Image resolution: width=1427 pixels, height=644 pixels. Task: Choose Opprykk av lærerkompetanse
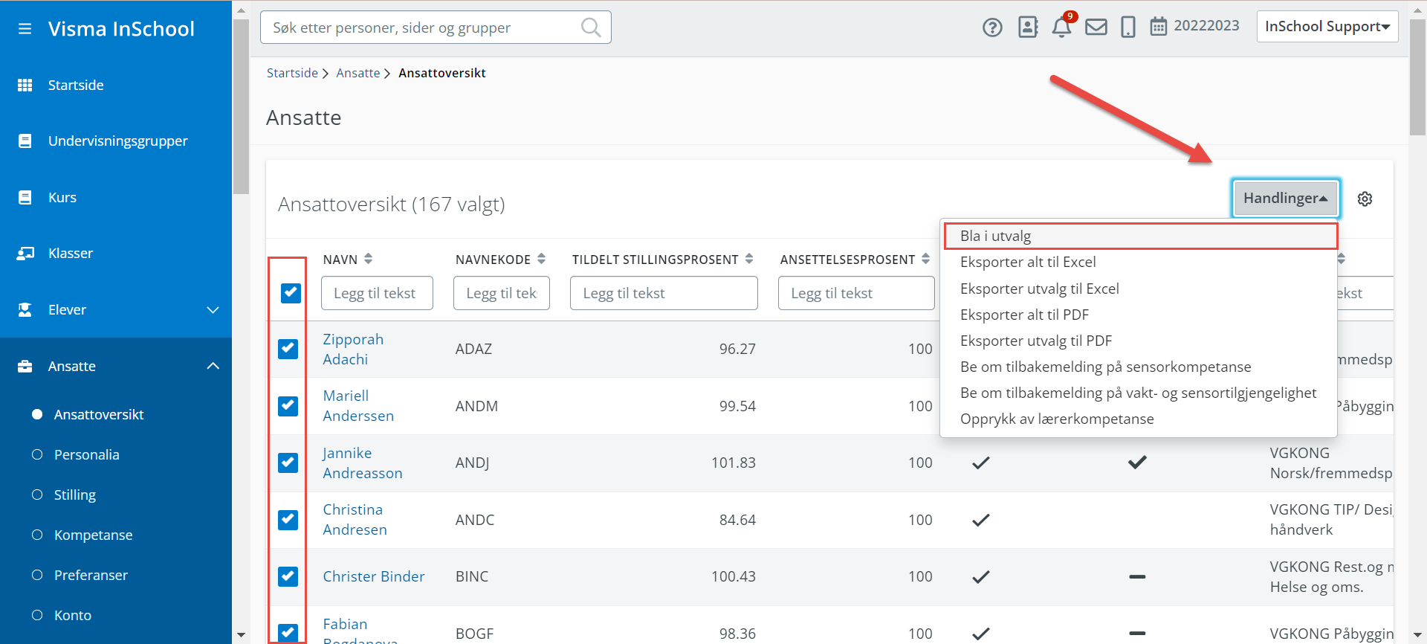tap(1057, 419)
